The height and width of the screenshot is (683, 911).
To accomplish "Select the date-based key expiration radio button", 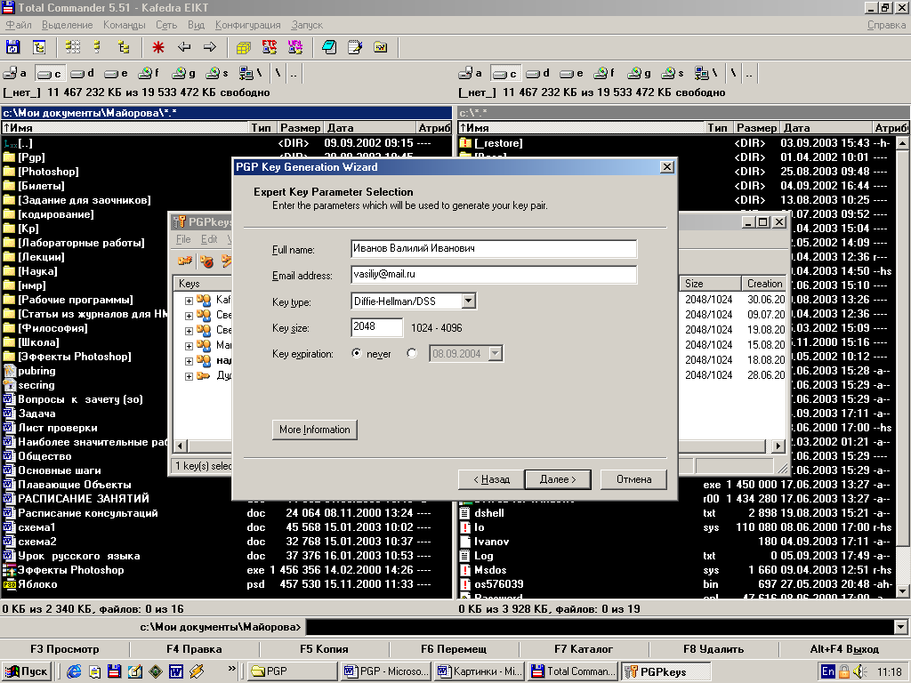I will [x=411, y=354].
